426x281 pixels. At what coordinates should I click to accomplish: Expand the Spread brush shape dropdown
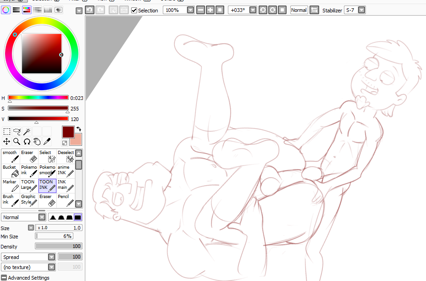tap(51, 257)
